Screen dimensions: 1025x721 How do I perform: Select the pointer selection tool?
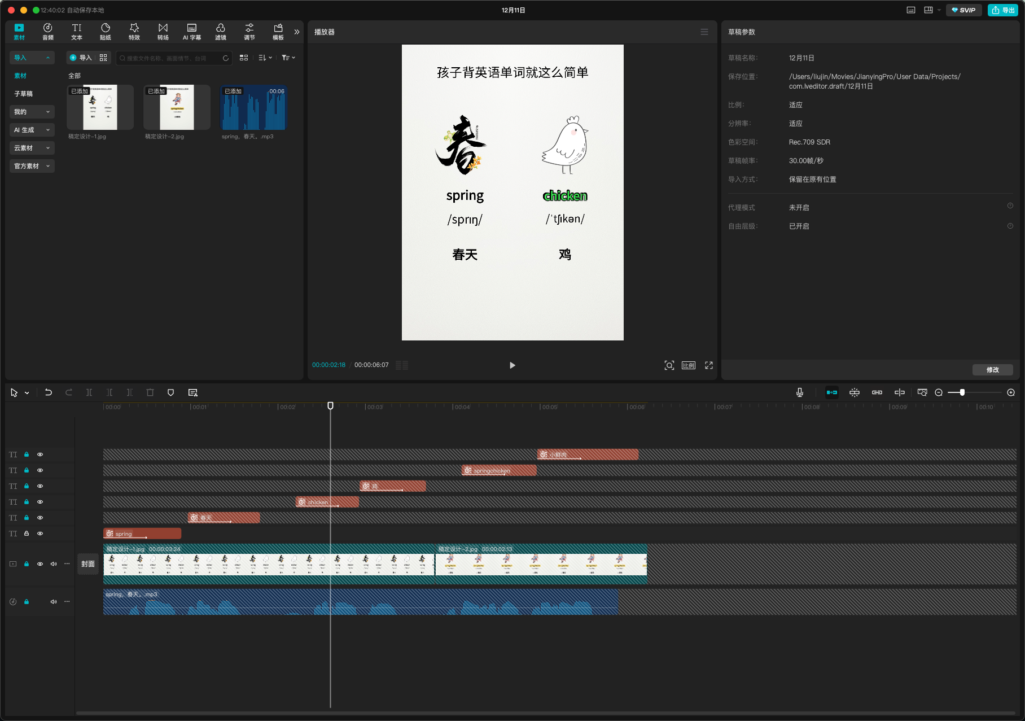(x=14, y=392)
